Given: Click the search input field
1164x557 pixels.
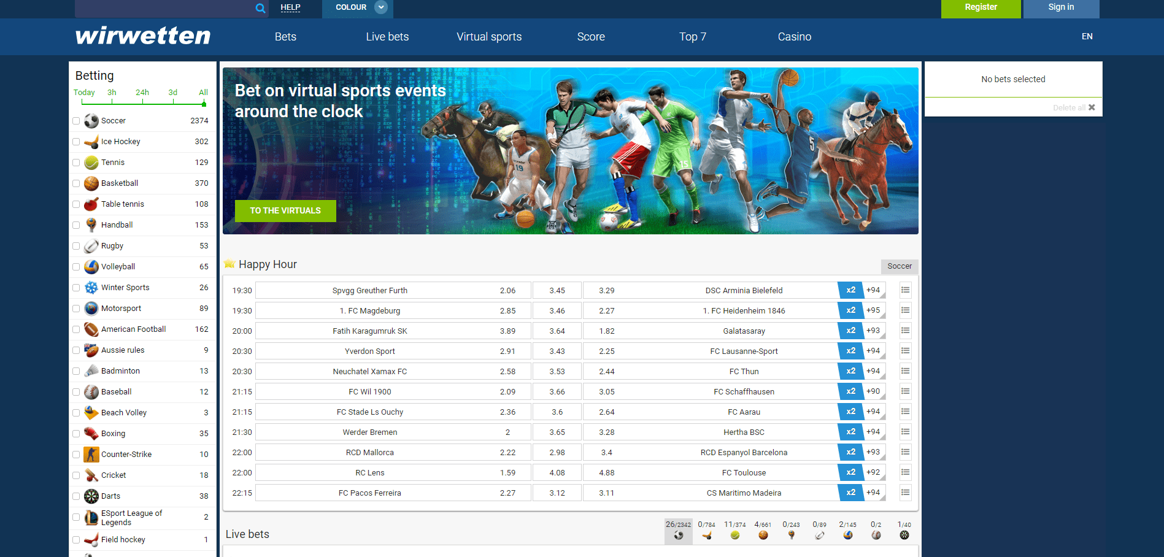Looking at the screenshot, I should pos(163,8).
